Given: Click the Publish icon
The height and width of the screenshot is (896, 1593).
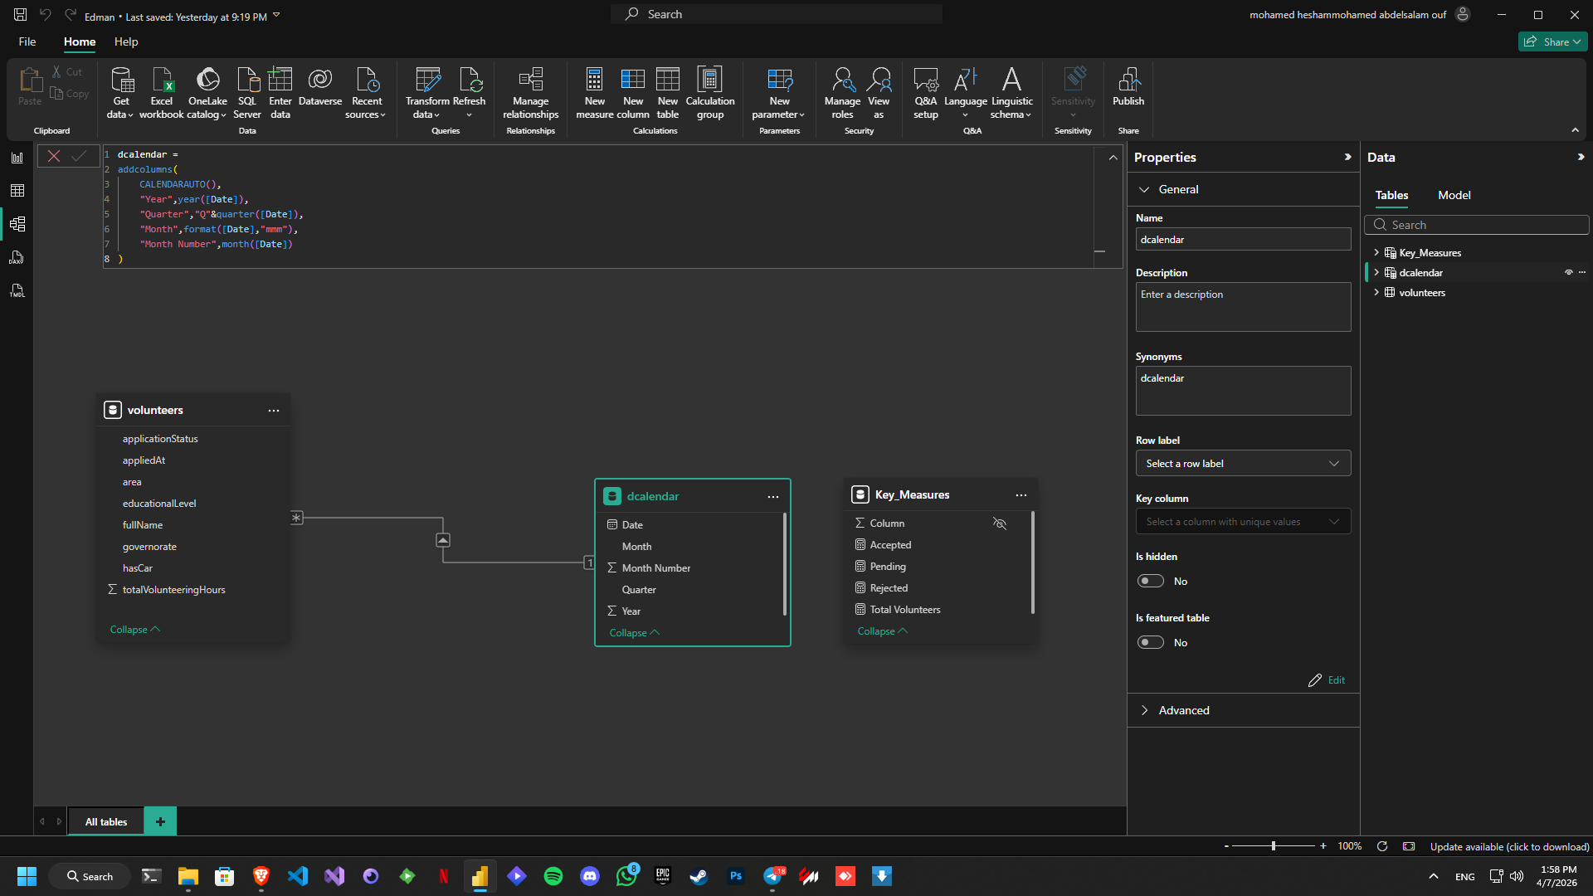Looking at the screenshot, I should click(x=1128, y=80).
